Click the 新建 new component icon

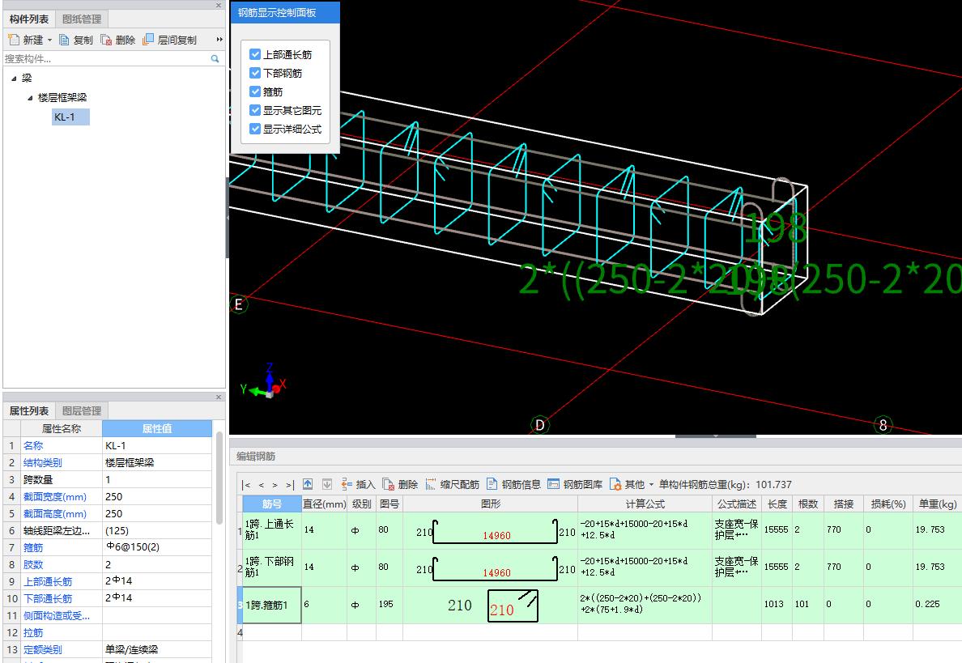tap(14, 40)
